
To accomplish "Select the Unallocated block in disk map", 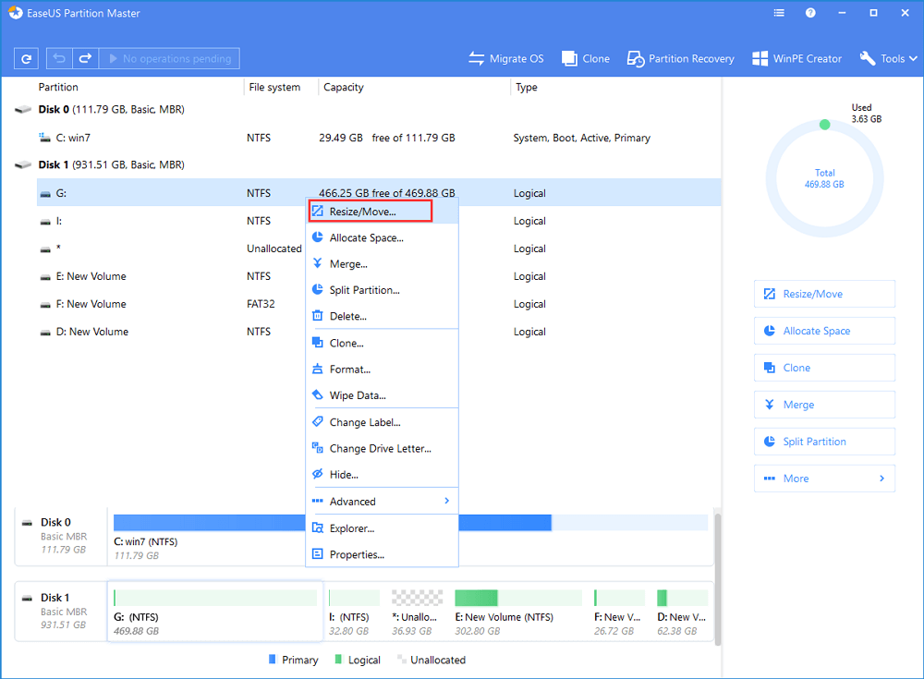I will click(418, 612).
